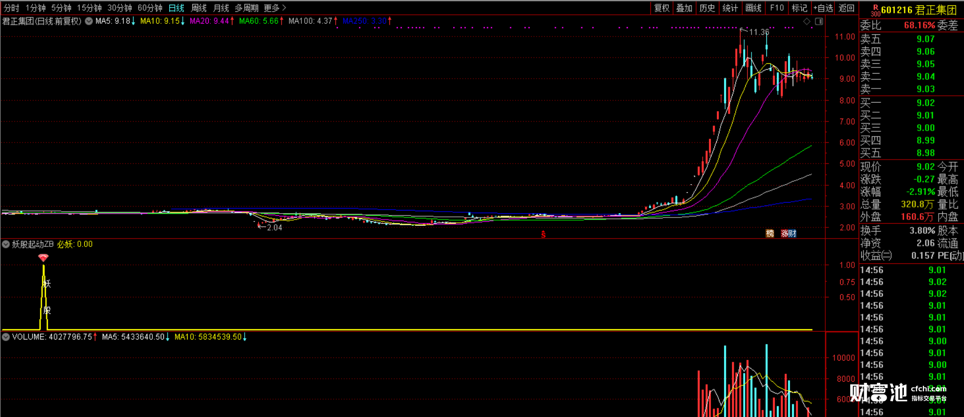Select the 5分钟 period
Viewport: 964px width, 417px height.
point(61,8)
